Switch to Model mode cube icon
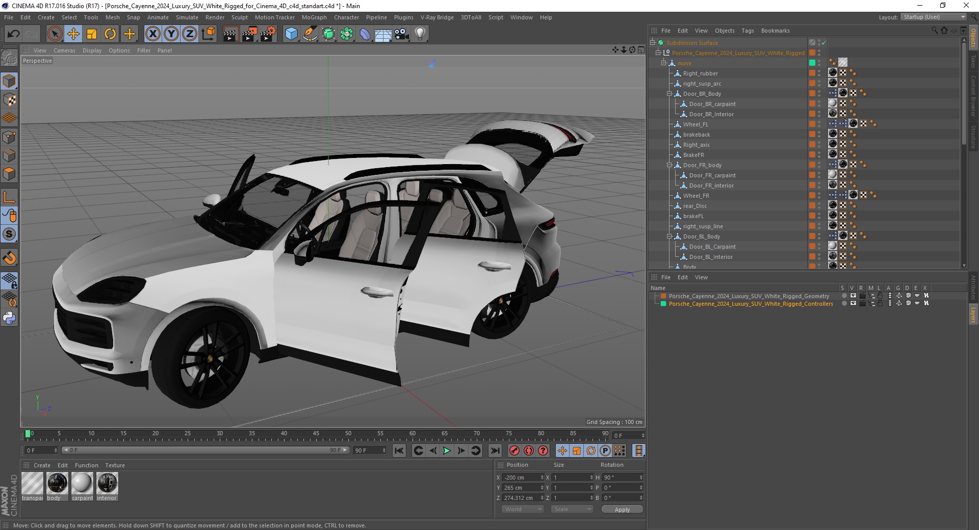This screenshot has height=530, width=979. [9, 81]
